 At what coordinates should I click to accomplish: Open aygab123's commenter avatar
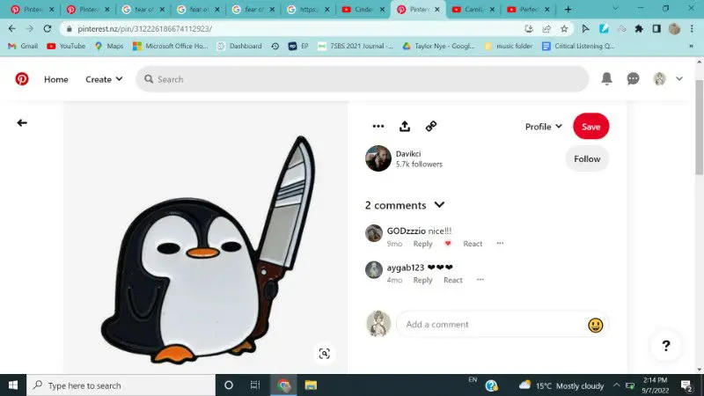(373, 270)
